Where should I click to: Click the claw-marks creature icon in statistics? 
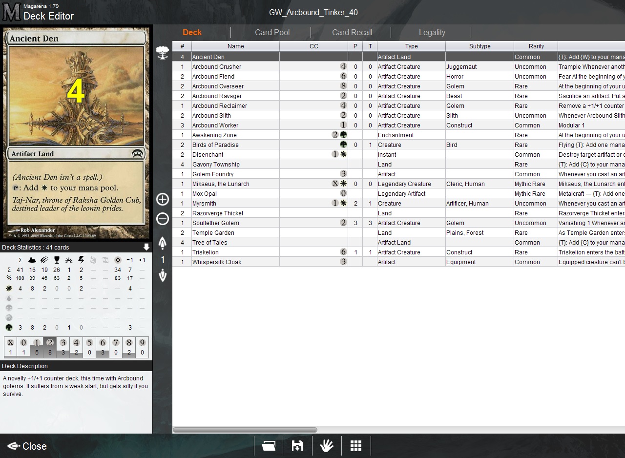coord(44,260)
